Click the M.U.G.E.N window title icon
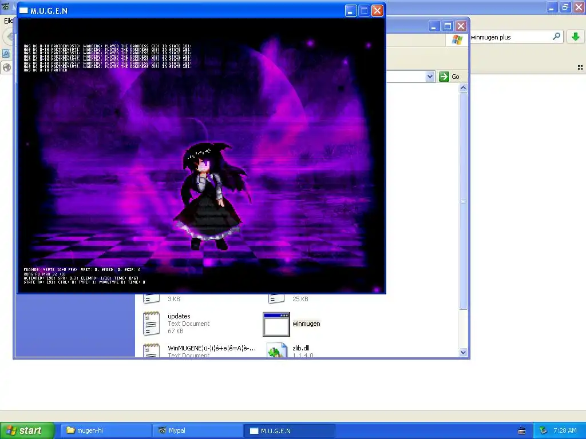Viewport: 586px width, 439px height. coord(23,10)
